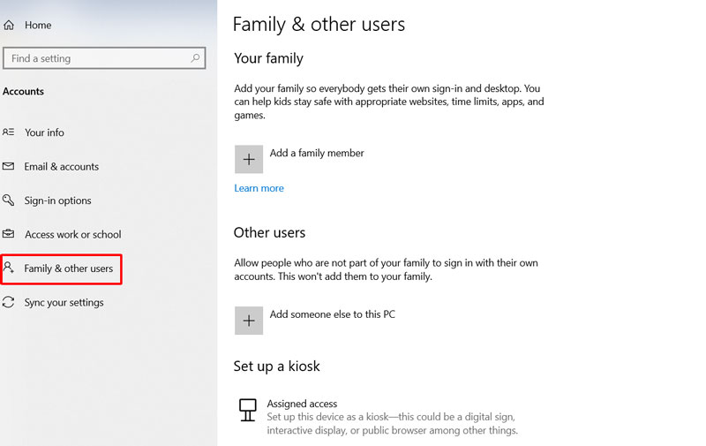
Task: Click the Assigned access text
Action: [x=302, y=404]
